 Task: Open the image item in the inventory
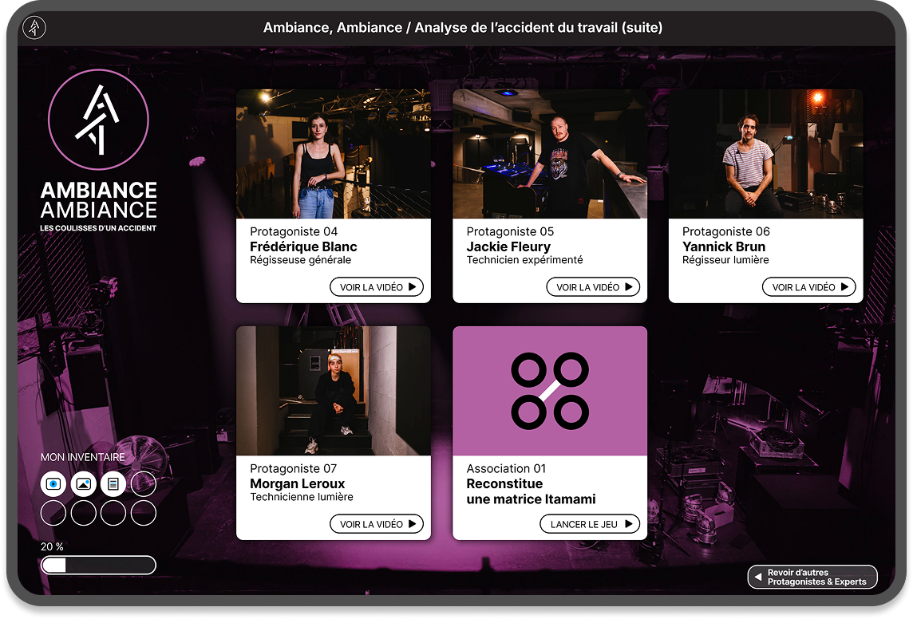point(83,483)
